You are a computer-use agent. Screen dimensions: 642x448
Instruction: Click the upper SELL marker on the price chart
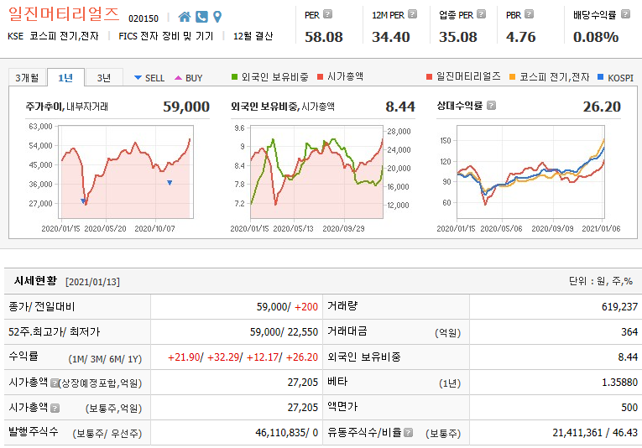[x=170, y=183]
